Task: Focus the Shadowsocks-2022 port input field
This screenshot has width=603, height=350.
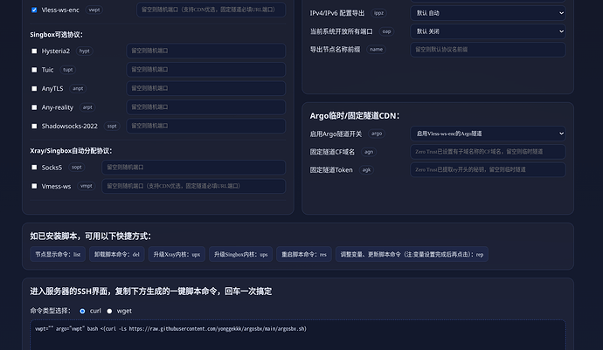Action: 205,126
